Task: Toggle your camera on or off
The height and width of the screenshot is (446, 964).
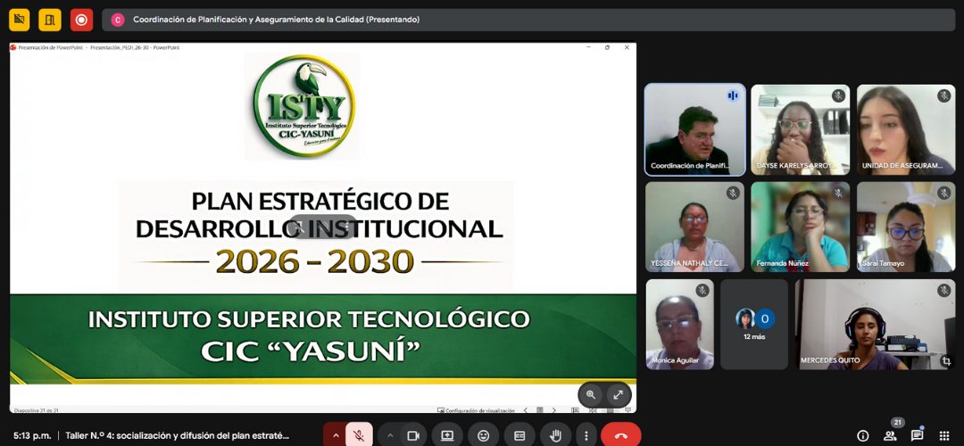Action: pos(413,435)
